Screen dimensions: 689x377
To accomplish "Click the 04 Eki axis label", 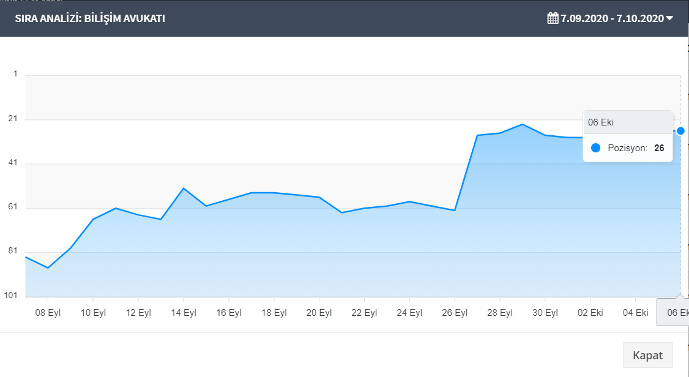I will click(636, 313).
